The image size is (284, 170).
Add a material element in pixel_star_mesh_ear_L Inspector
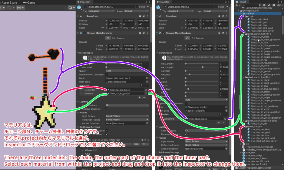(140, 97)
